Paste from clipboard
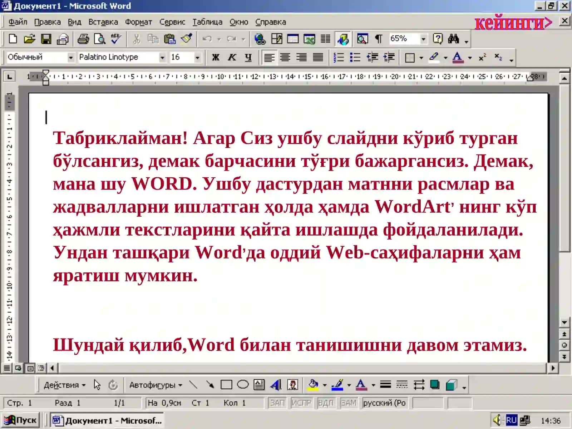The image size is (572, 429). tap(169, 39)
